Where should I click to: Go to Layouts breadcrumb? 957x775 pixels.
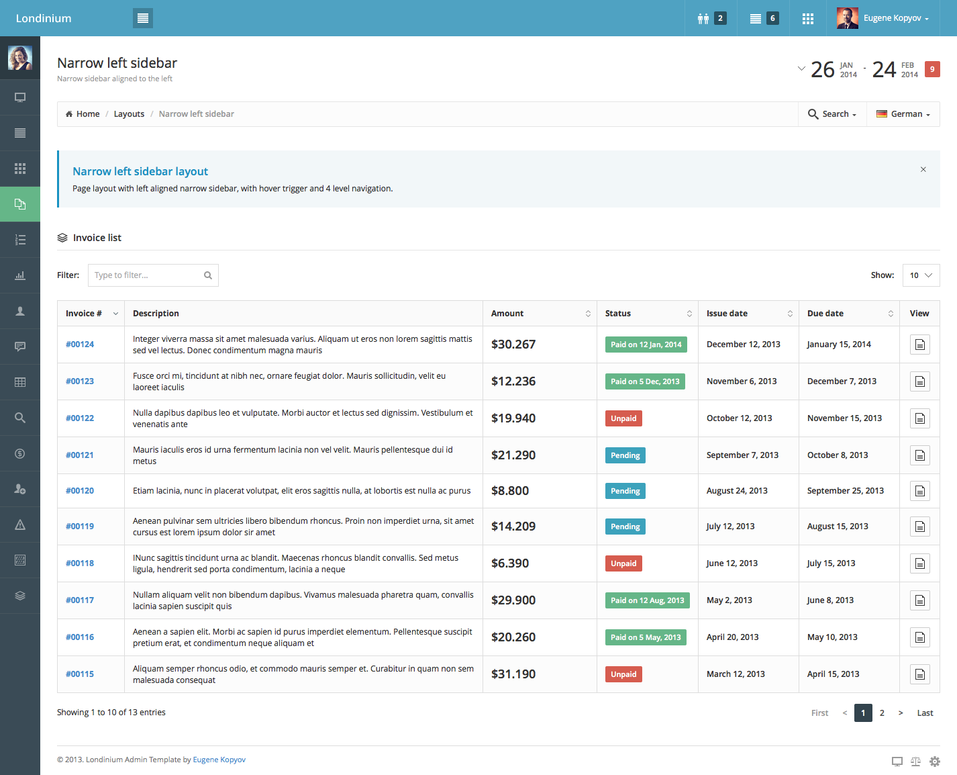point(129,114)
